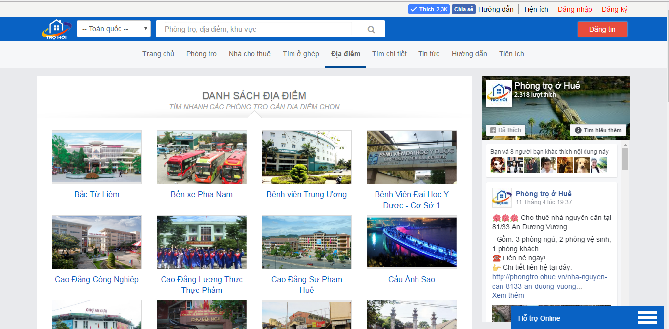The height and width of the screenshot is (329, 669).
Task: Click the Đăng nhập link
Action: coord(575,9)
